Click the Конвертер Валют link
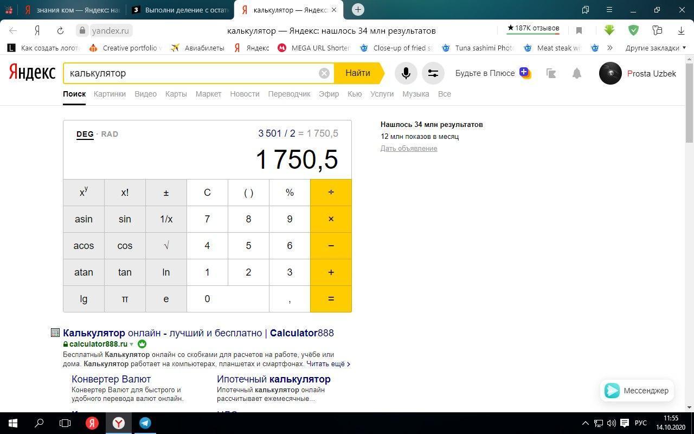The height and width of the screenshot is (434, 694). click(x=111, y=379)
